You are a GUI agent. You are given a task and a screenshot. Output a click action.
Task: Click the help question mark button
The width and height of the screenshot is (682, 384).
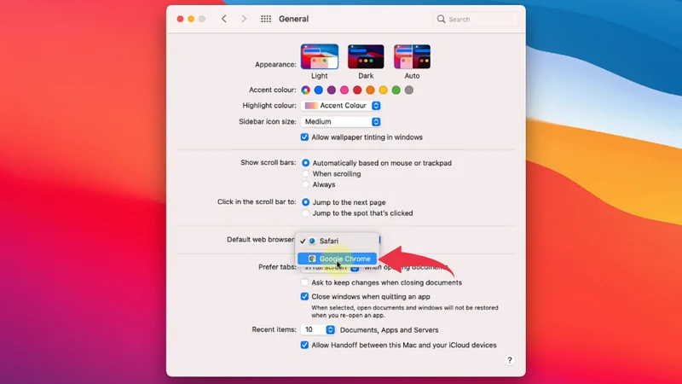510,360
